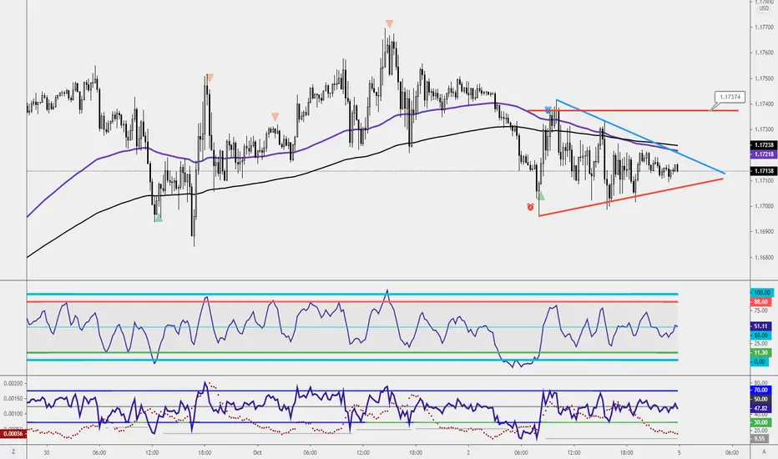Screen dimensions: 778x459
Task: Click the navy 51.11 indicator value
Action: coord(760,326)
